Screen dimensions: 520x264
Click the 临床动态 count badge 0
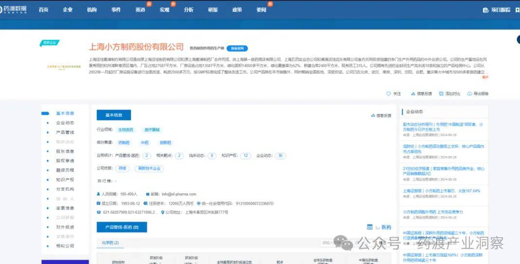coord(212,155)
